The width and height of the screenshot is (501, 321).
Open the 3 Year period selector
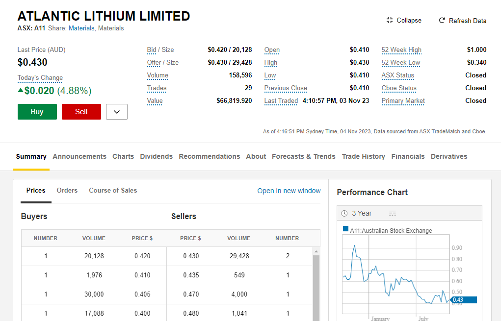click(362, 213)
